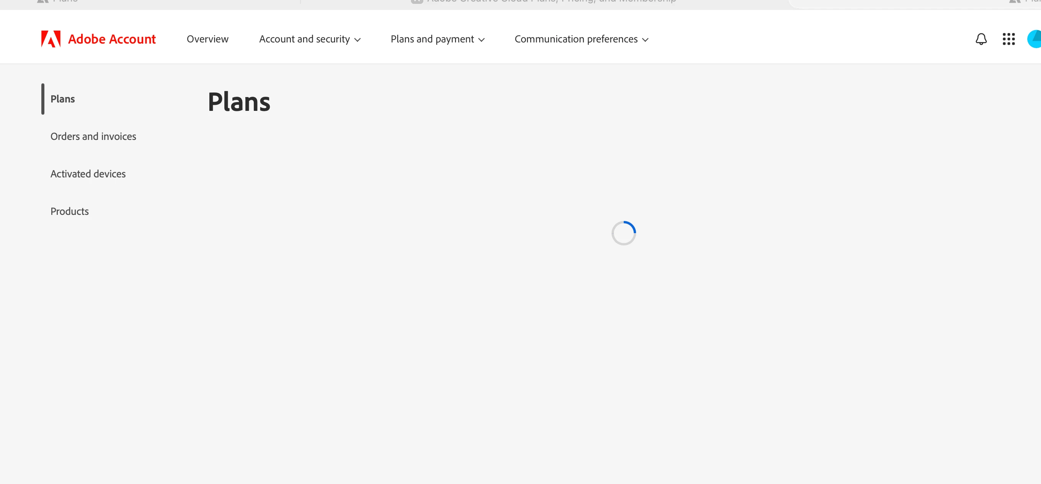Image resolution: width=1041 pixels, height=484 pixels.
Task: Expand the chevron next to Plans and payment
Action: 481,40
